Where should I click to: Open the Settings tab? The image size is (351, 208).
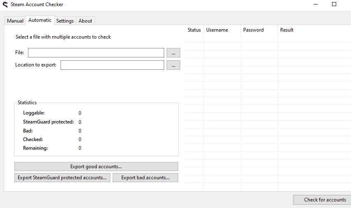pos(65,21)
